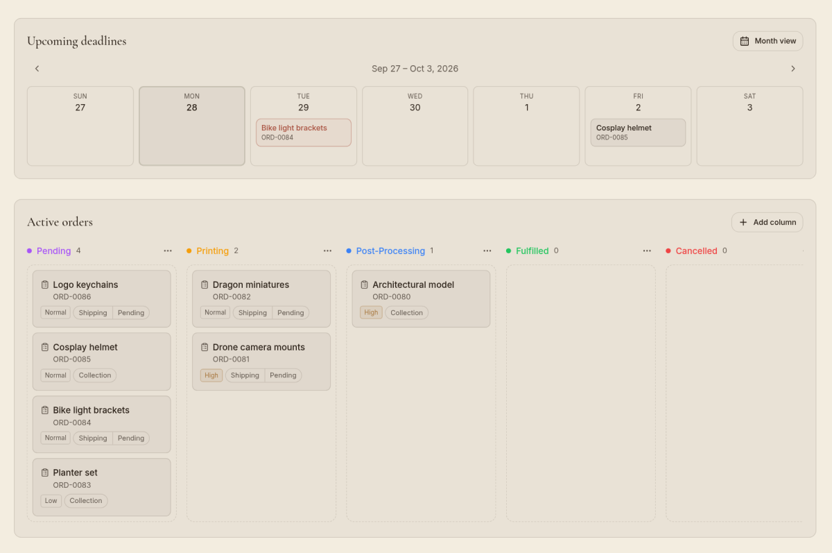Viewport: 832px width, 553px height.
Task: Click clipboard icon on Bike light brackets card
Action: 45,410
